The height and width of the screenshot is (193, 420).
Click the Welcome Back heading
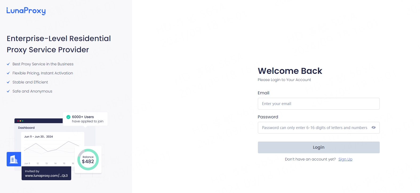290,71
